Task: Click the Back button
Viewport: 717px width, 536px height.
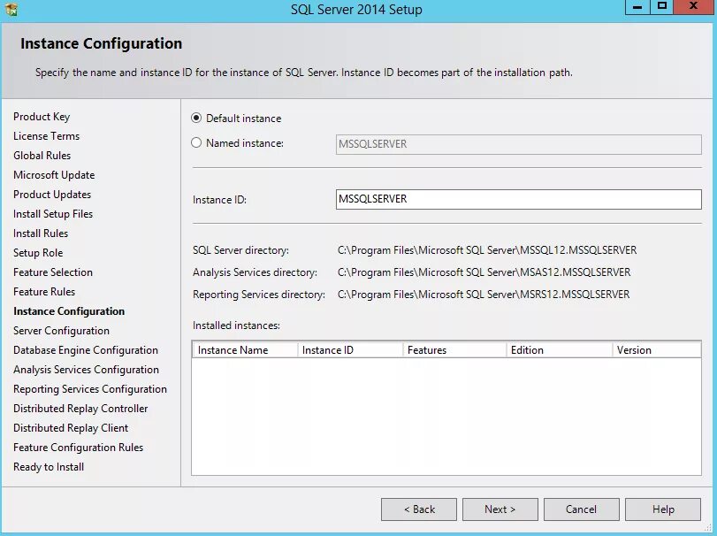Action: tap(419, 509)
